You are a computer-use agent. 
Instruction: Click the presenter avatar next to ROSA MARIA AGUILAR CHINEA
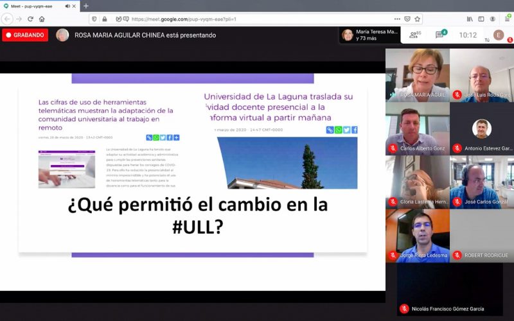tap(62, 35)
